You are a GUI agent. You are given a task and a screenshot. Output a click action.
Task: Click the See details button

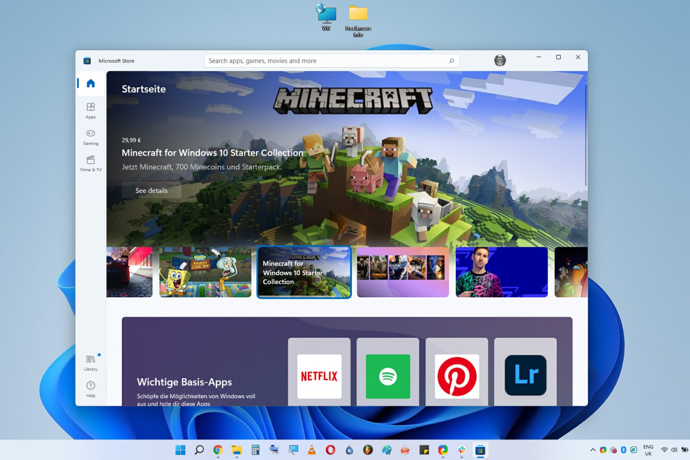pyautogui.click(x=152, y=190)
